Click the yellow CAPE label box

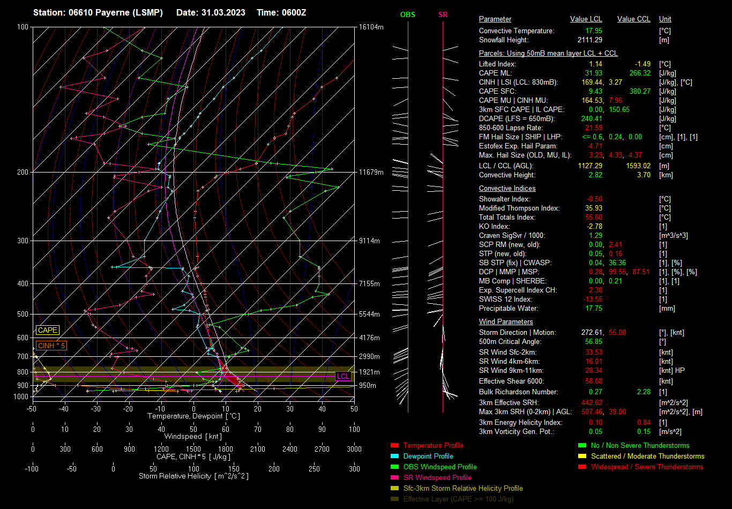(48, 331)
